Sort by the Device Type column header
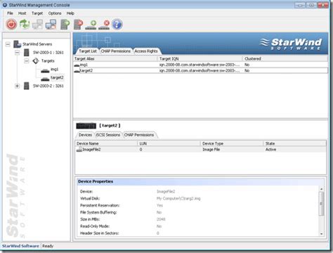 point(232,143)
